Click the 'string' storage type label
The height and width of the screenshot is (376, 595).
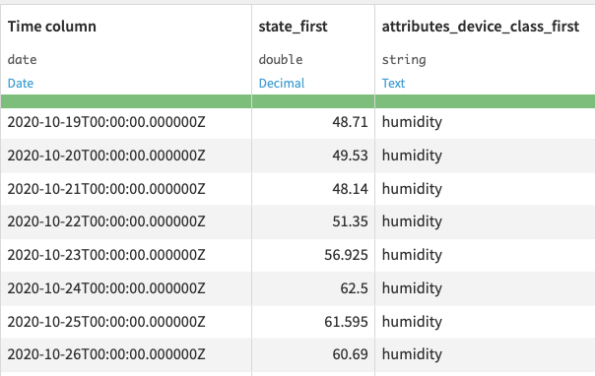tap(404, 59)
